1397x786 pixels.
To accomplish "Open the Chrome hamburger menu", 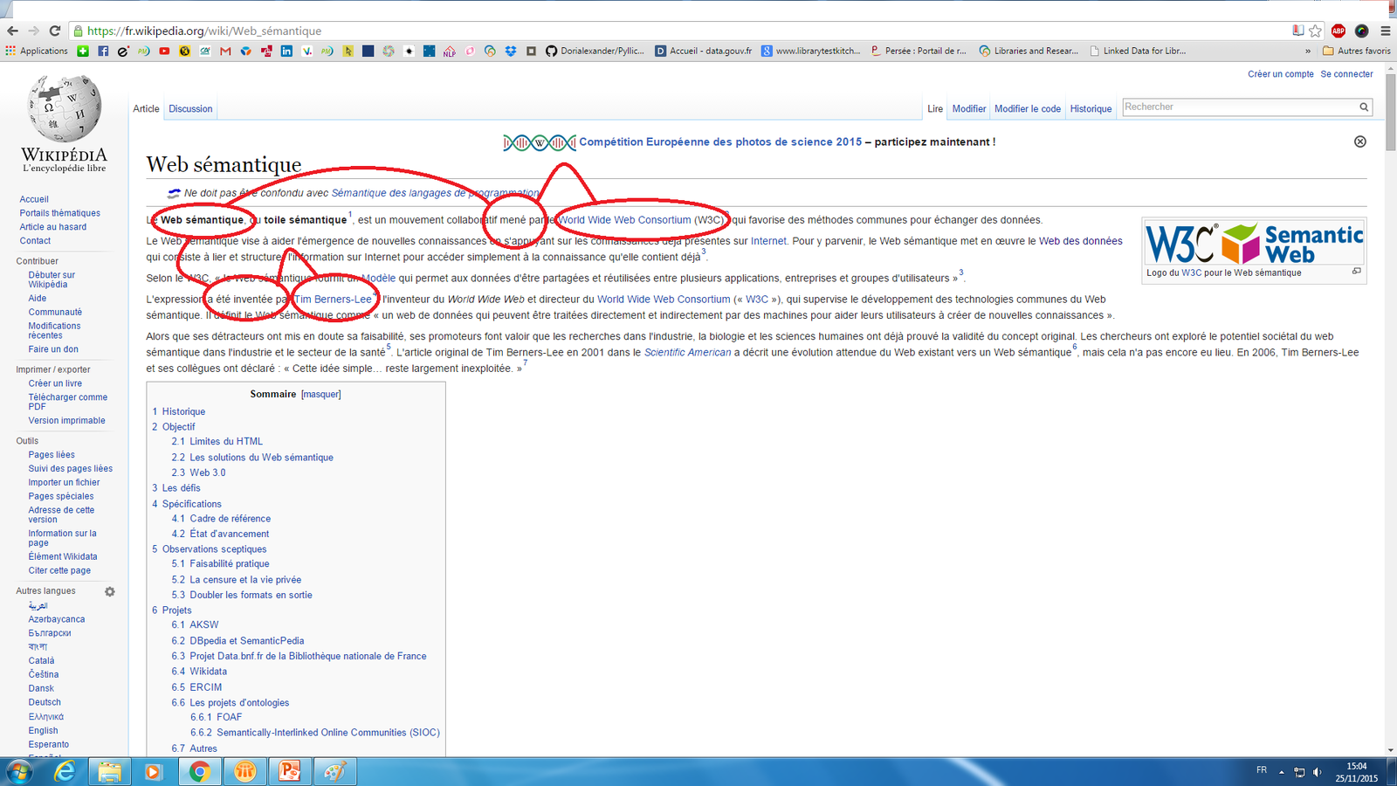I will [x=1385, y=31].
